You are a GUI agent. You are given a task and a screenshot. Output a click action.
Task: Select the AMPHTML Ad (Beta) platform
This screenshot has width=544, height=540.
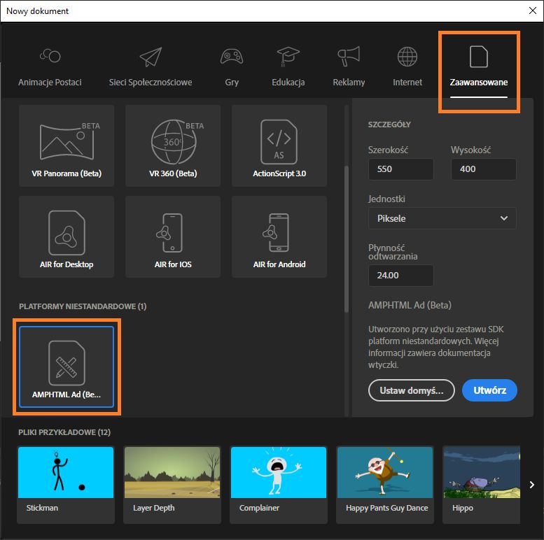67,367
